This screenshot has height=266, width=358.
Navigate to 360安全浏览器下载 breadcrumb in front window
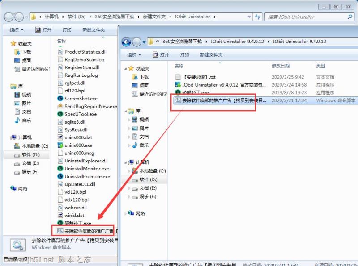[182, 42]
